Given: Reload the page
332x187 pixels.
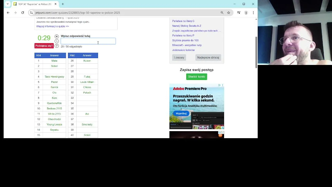Looking at the screenshot, I should pyautogui.click(x=23, y=12).
